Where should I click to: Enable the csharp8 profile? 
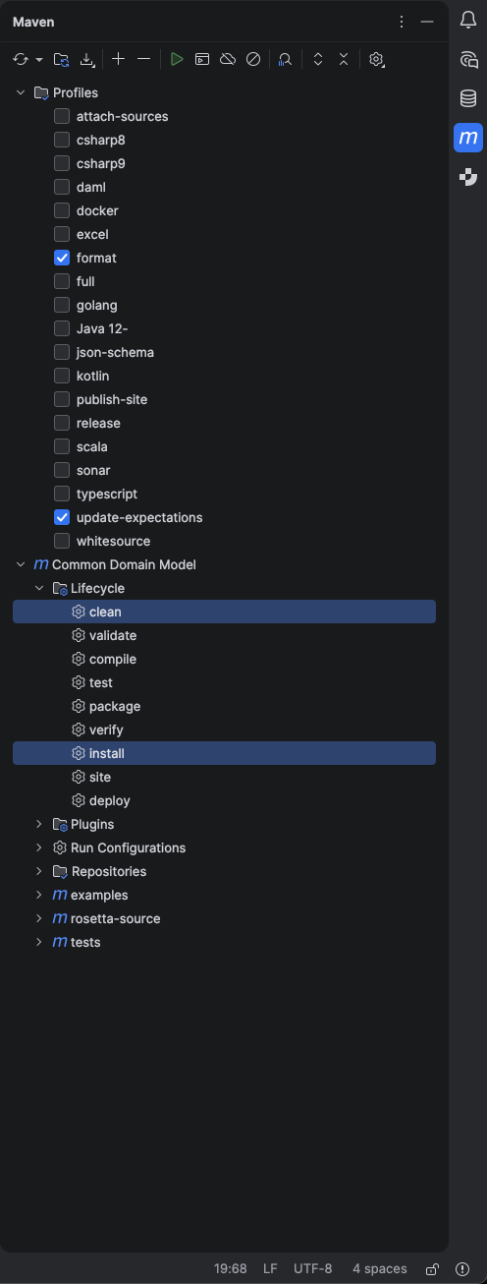(62, 140)
